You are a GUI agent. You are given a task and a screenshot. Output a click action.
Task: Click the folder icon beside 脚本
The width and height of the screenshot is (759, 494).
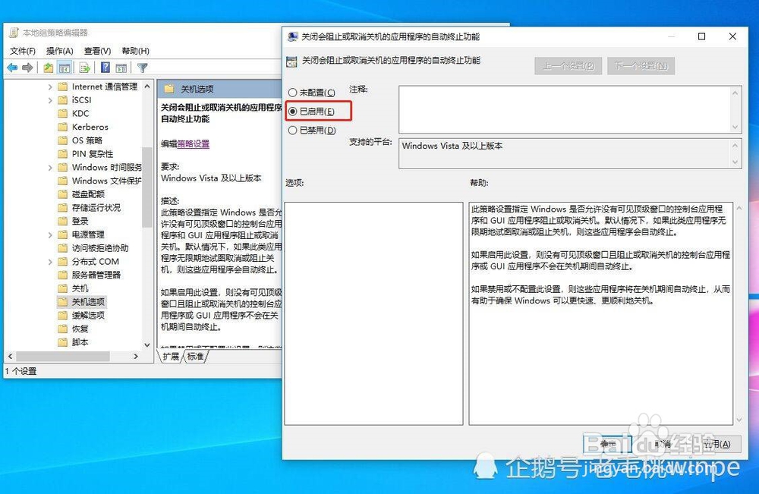62,342
